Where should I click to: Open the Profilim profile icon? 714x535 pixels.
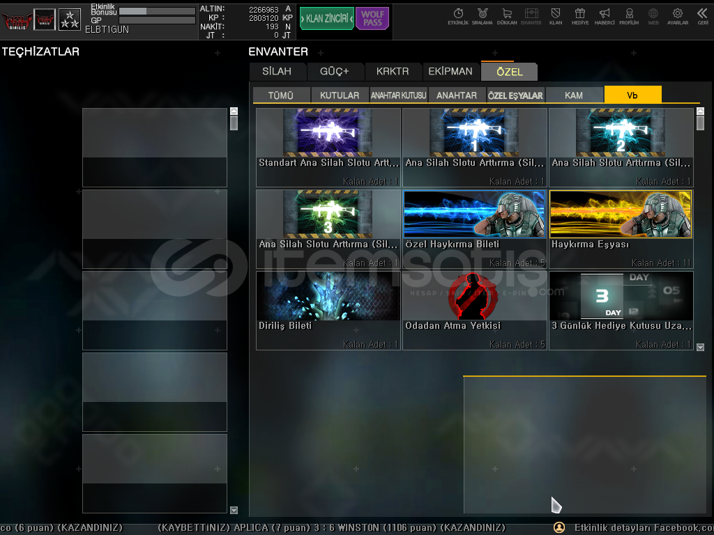pyautogui.click(x=629, y=15)
